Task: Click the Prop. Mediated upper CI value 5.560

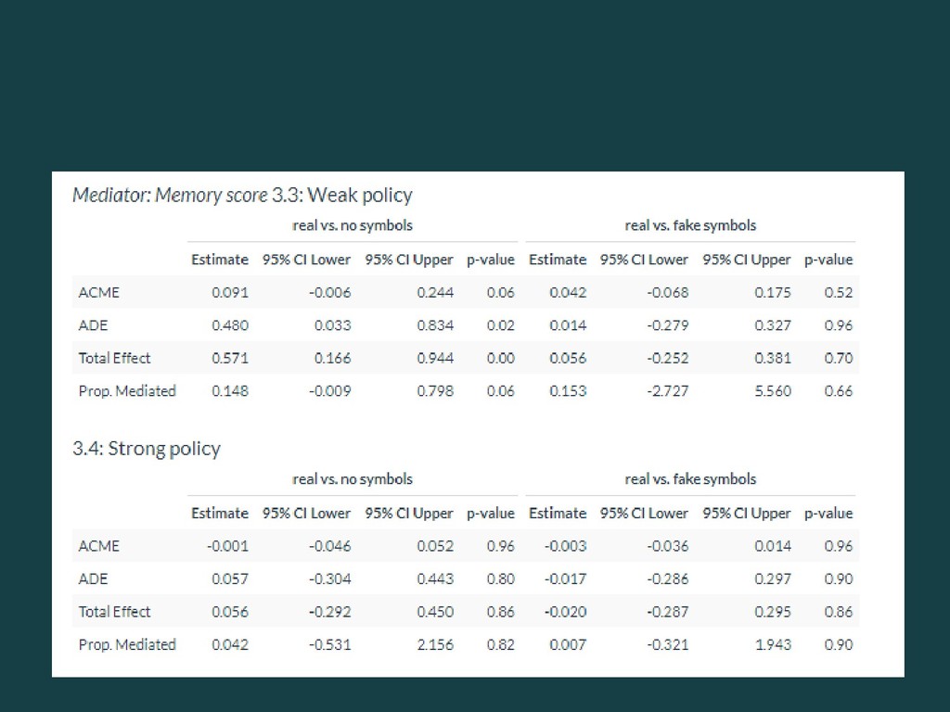Action: (773, 391)
